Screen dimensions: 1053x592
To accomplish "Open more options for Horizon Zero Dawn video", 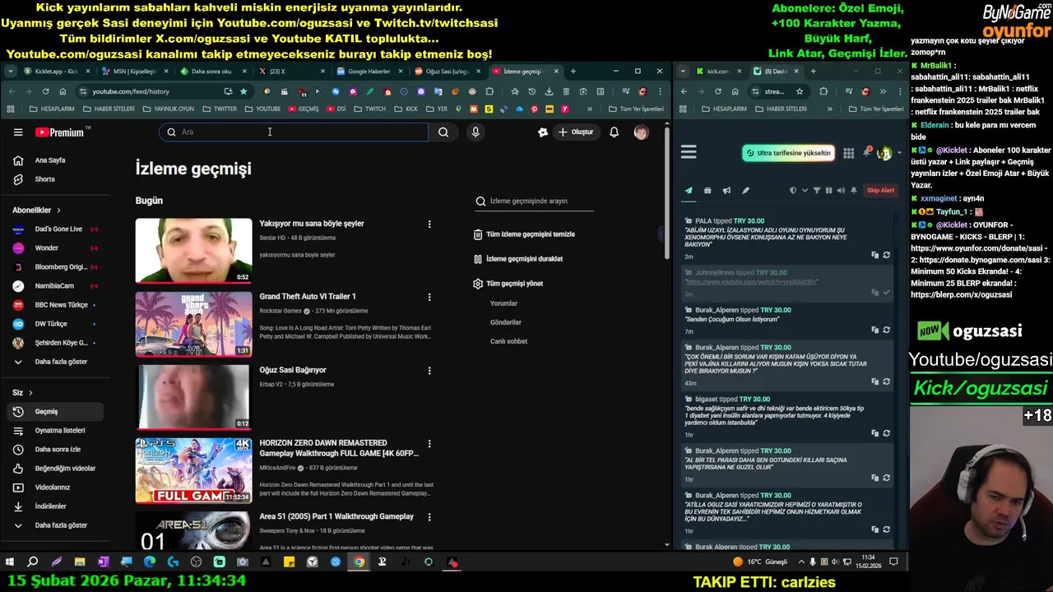I will click(x=429, y=444).
